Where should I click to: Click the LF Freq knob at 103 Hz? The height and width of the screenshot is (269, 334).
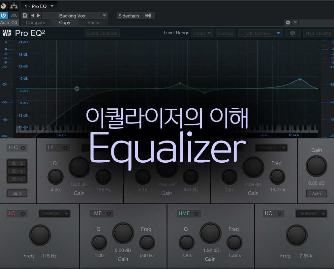103,177
